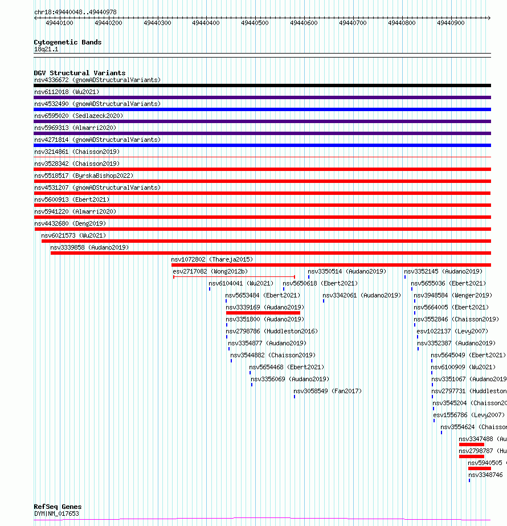
Task: Select the 18q21.1 band label
Action: point(46,50)
